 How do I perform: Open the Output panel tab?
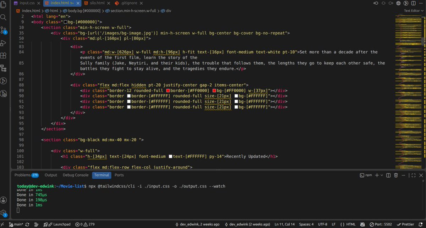coord(51,175)
